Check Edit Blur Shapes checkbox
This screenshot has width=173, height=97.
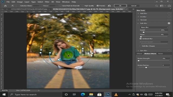tap(141, 46)
